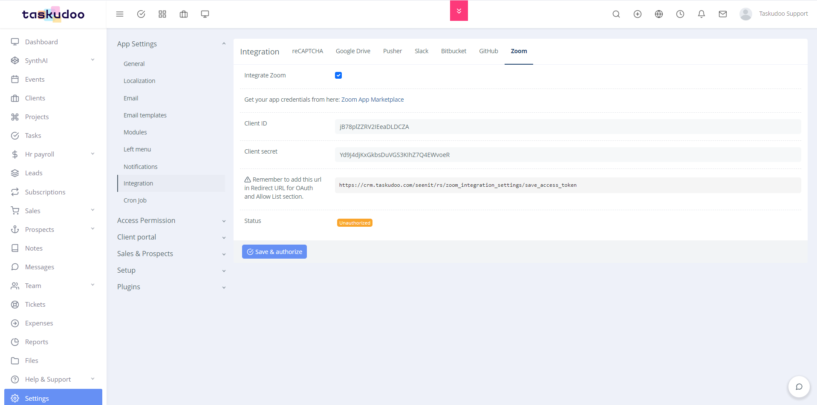Viewport: 817px width, 405px height.
Task: Click the search magnifier icon
Action: pos(616,14)
